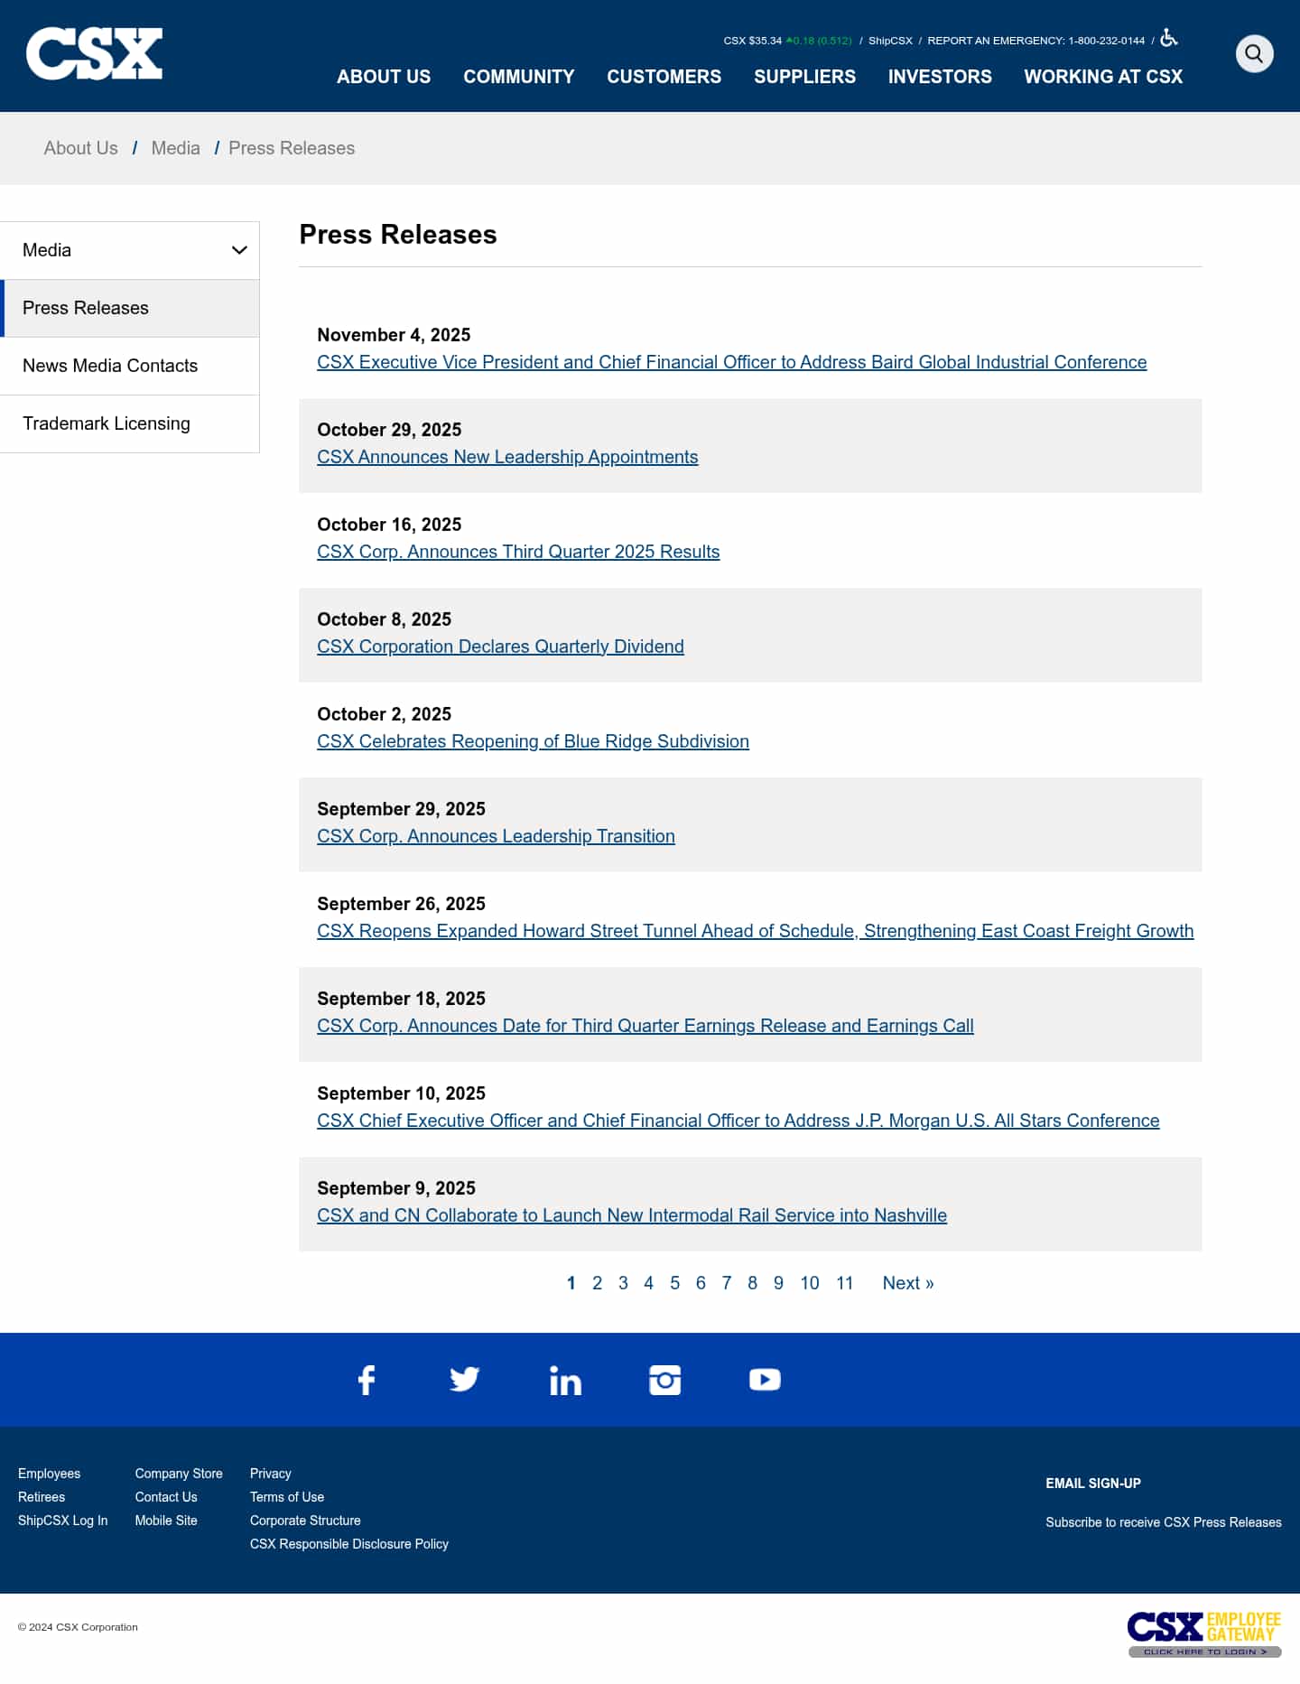Go to pagination page 10
The width and height of the screenshot is (1300, 1684).
pos(810,1283)
